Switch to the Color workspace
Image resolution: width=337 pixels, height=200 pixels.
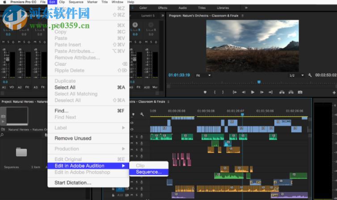click(143, 8)
